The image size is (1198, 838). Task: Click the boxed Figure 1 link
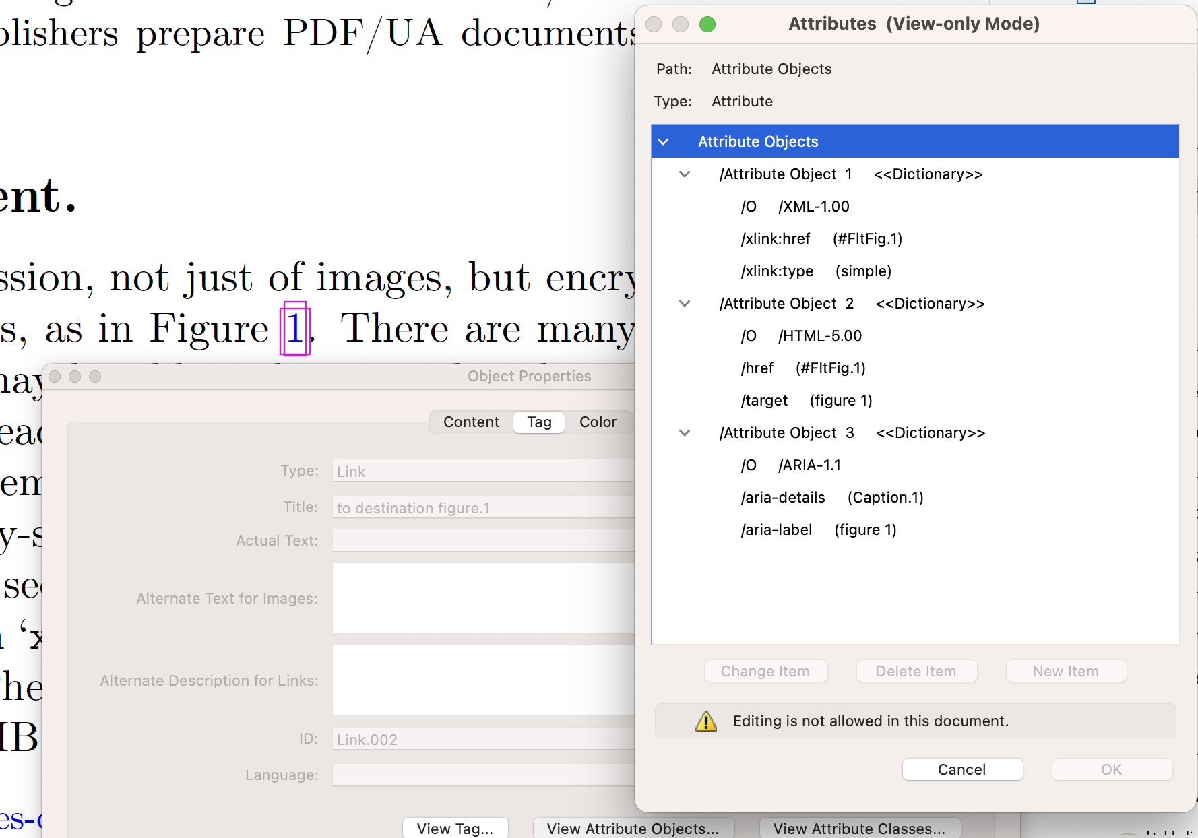tap(295, 329)
